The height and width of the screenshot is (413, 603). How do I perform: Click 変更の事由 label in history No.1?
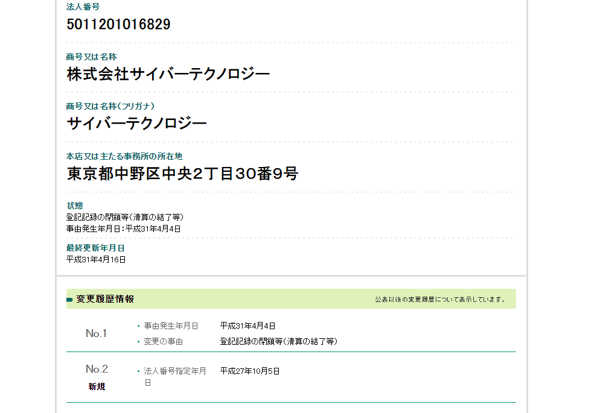163,341
